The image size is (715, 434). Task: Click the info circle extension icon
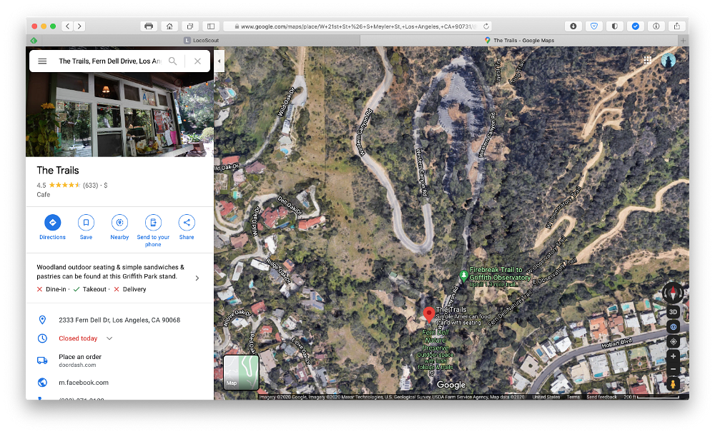[x=656, y=26]
